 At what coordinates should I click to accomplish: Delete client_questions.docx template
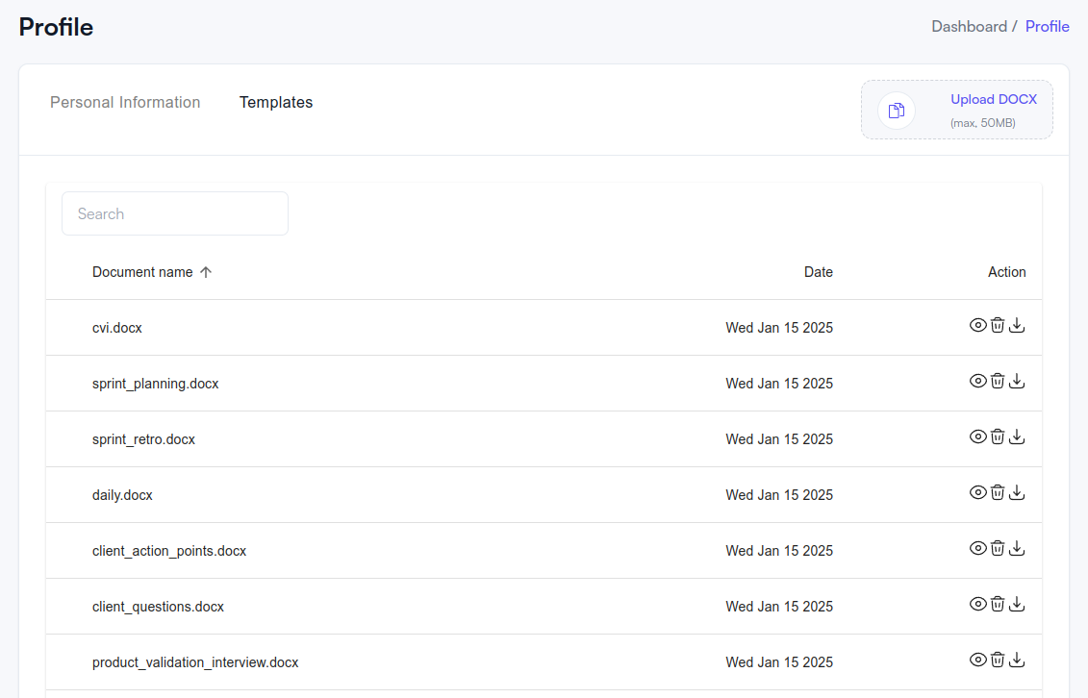click(998, 604)
